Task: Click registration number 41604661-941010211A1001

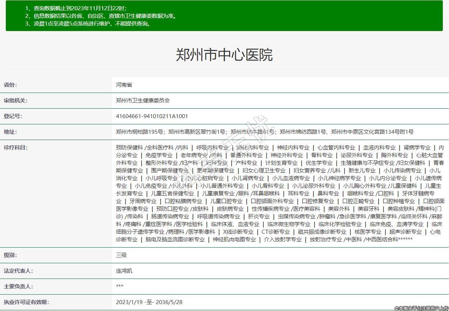Action: pos(152,116)
